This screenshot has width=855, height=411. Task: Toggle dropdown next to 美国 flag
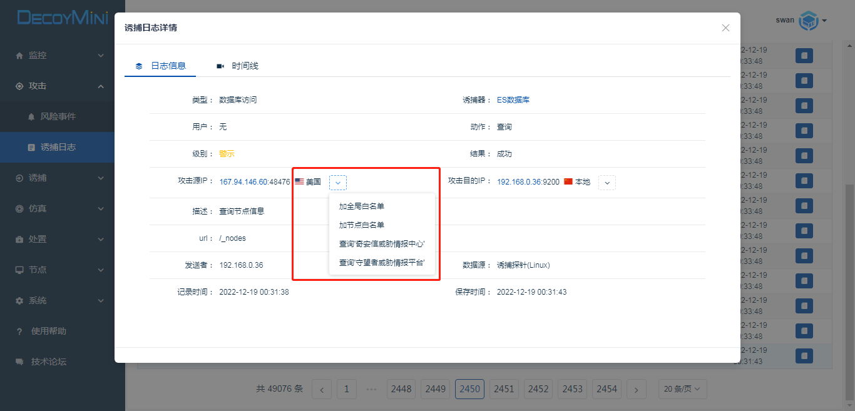338,183
